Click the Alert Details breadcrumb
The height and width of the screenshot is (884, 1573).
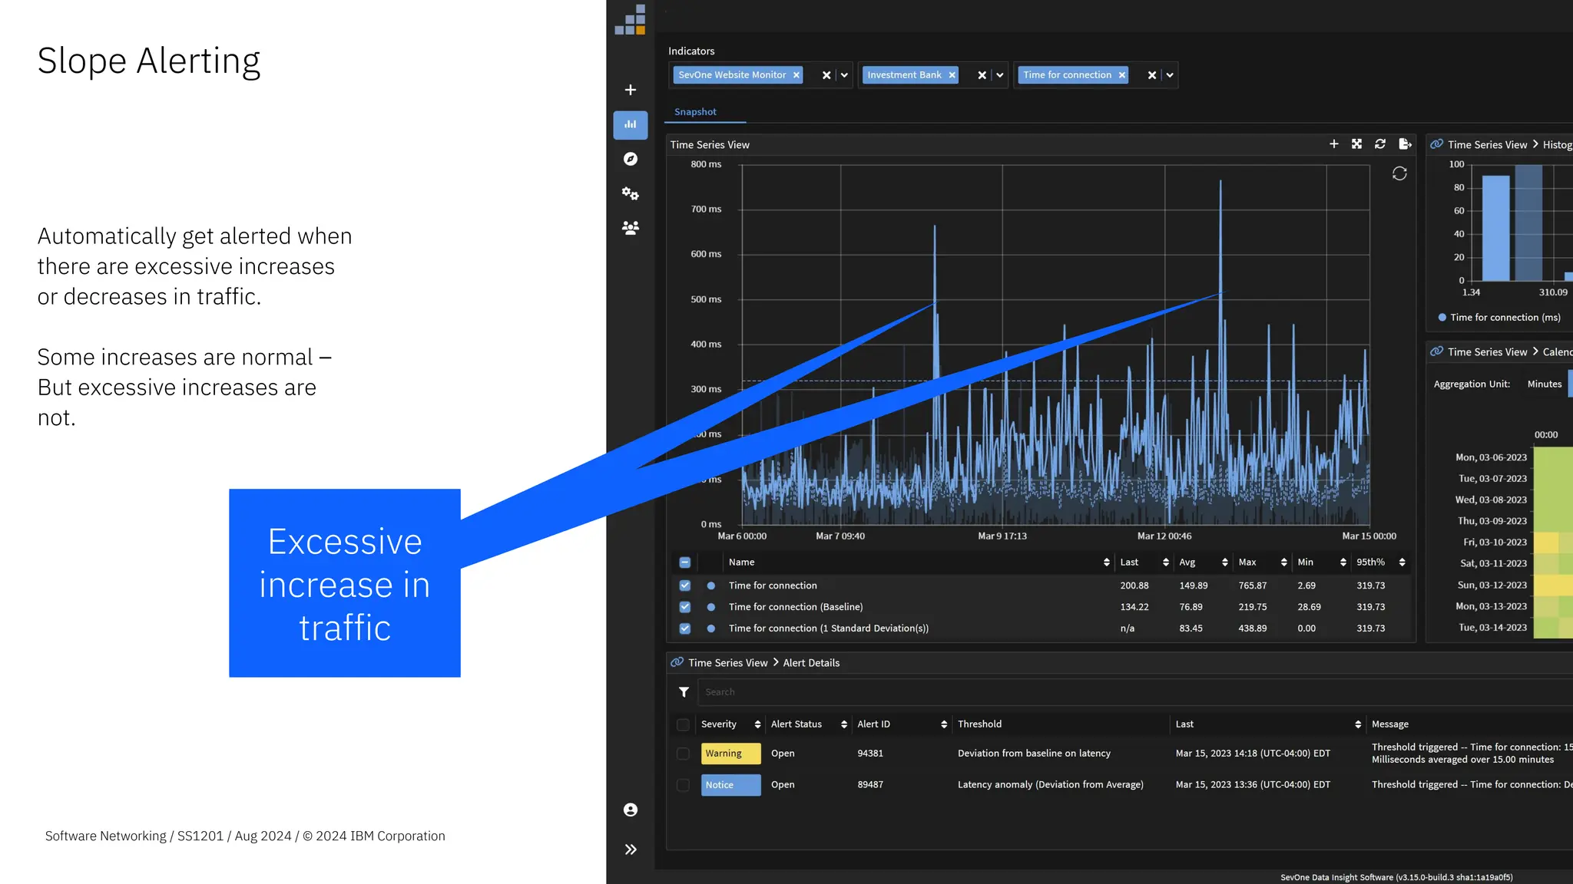pos(811,663)
